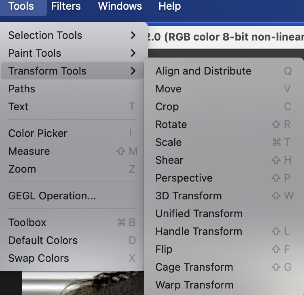The height and width of the screenshot is (295, 304).
Task: Select the Perspective tool
Action: coord(184,178)
